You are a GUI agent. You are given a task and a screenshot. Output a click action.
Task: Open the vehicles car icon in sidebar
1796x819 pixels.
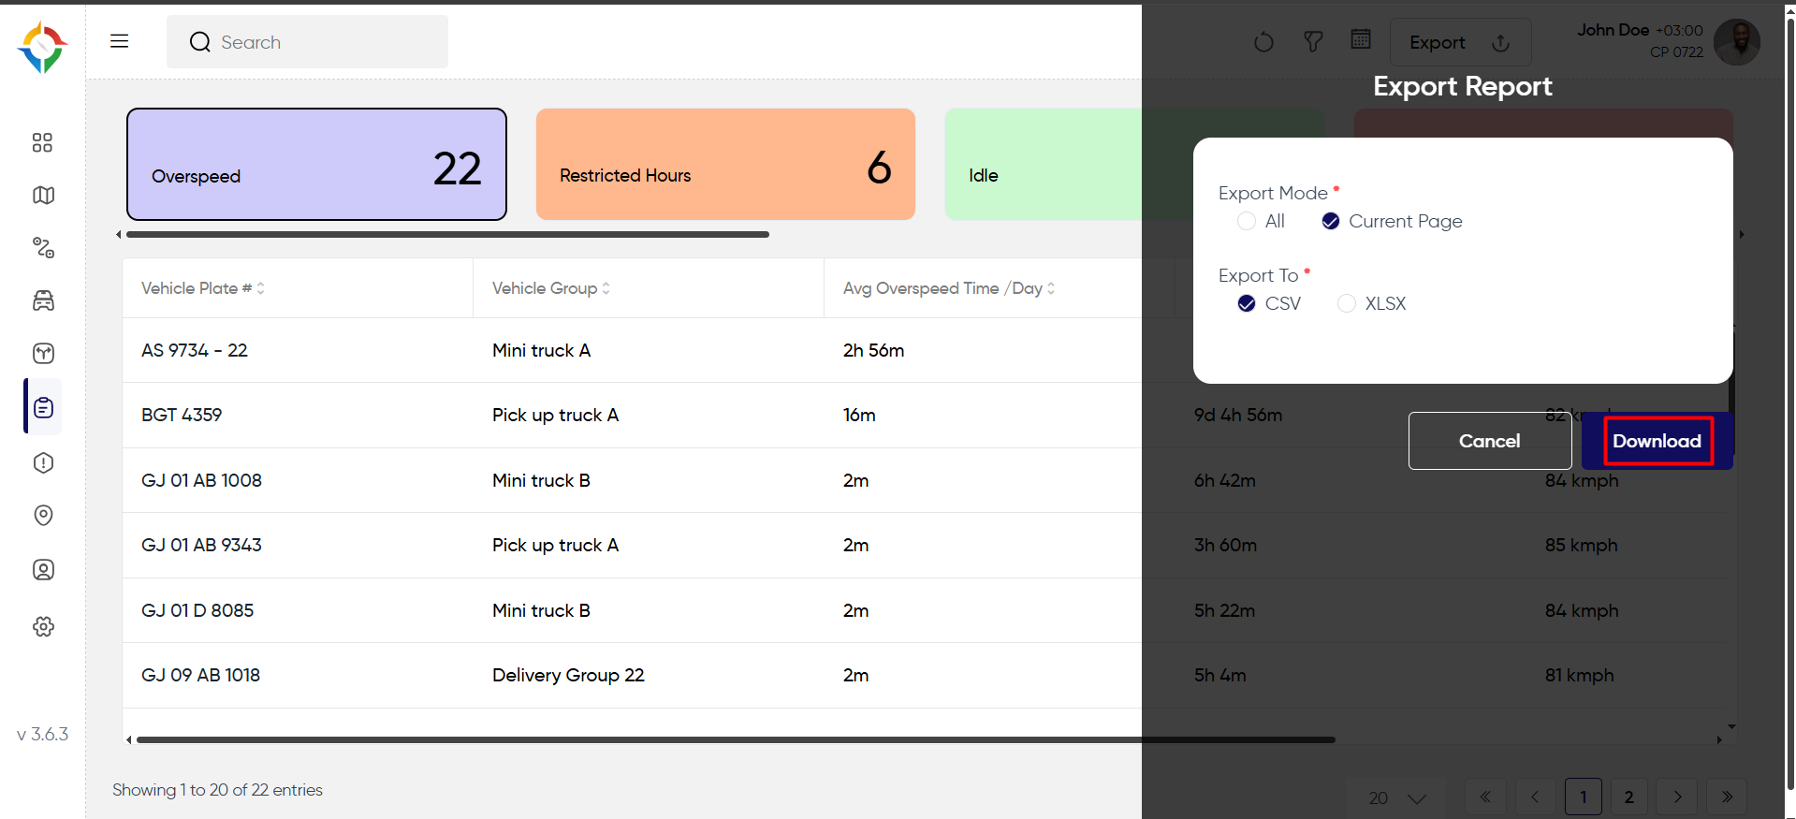pos(43,300)
